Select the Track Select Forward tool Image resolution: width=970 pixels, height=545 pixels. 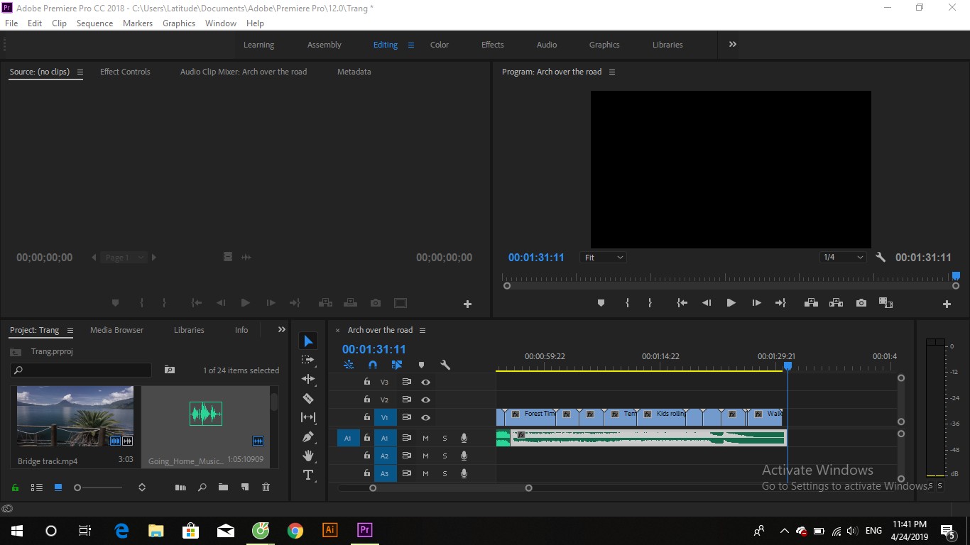click(x=308, y=360)
